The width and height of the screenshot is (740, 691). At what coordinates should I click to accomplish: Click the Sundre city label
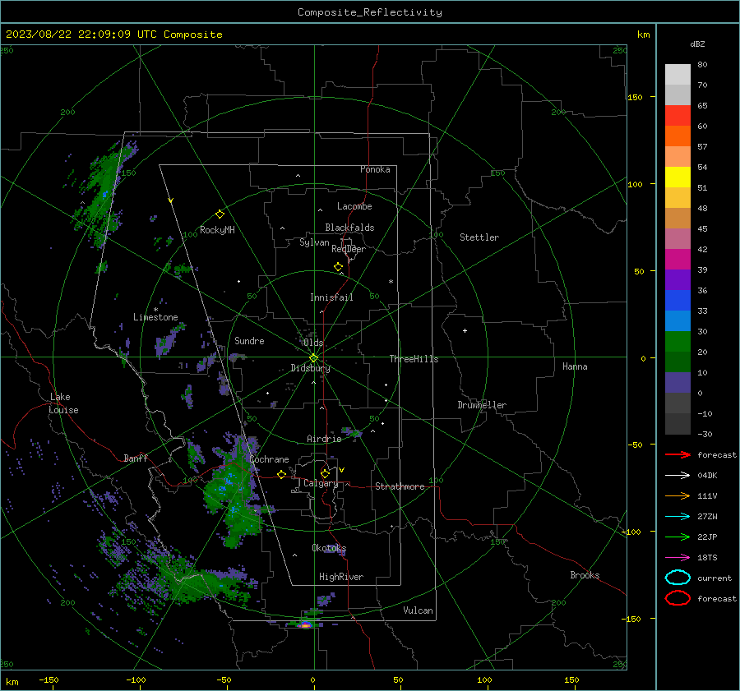[249, 341]
